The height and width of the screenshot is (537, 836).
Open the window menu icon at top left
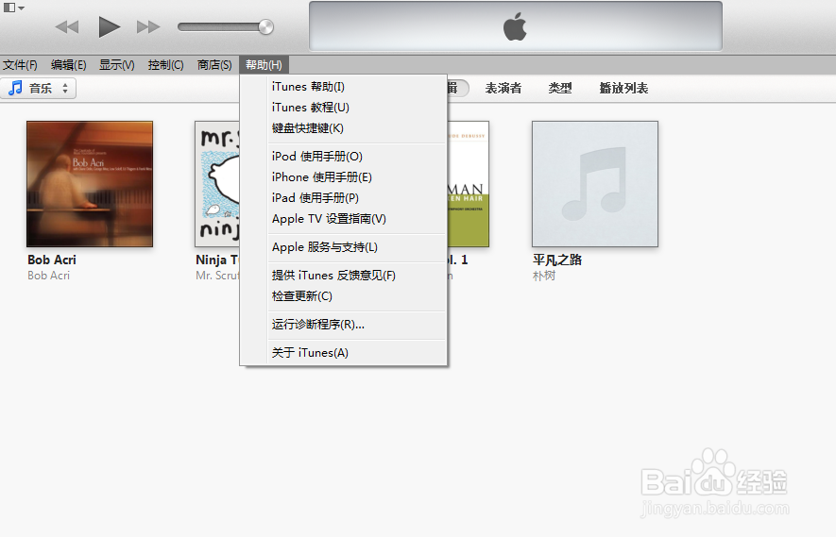[14, 8]
